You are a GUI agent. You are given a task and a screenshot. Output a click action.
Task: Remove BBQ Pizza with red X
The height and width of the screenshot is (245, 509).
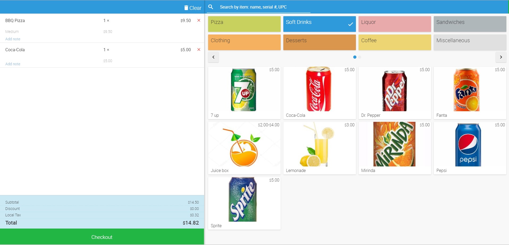pyautogui.click(x=199, y=20)
